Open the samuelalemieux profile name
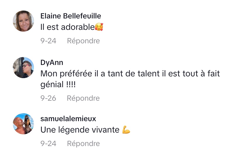The width and height of the screenshot is (235, 151). (68, 119)
